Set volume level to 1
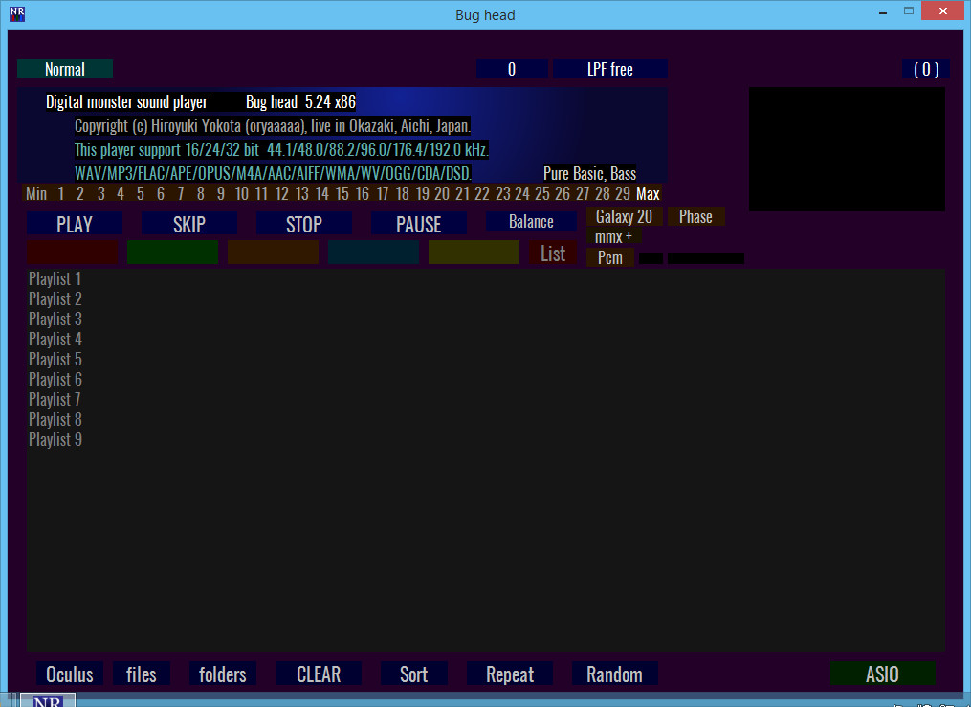971x707 pixels. coord(60,193)
